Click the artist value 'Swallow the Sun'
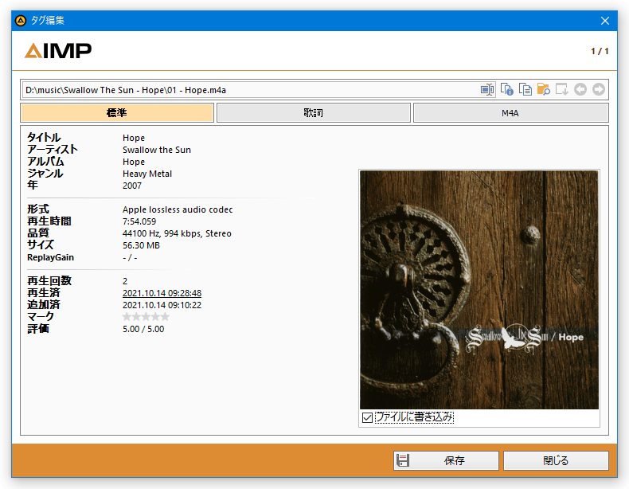The height and width of the screenshot is (489, 629). pyautogui.click(x=157, y=150)
